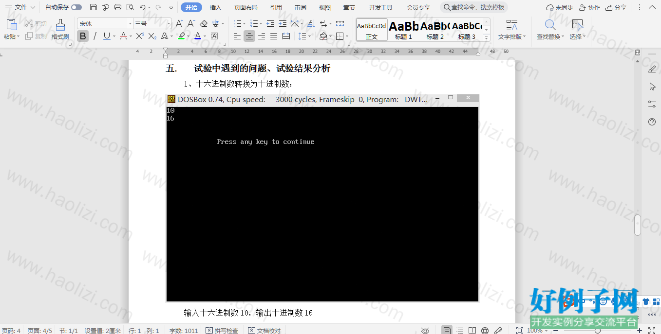Apply the 正文 style

pos(372,30)
